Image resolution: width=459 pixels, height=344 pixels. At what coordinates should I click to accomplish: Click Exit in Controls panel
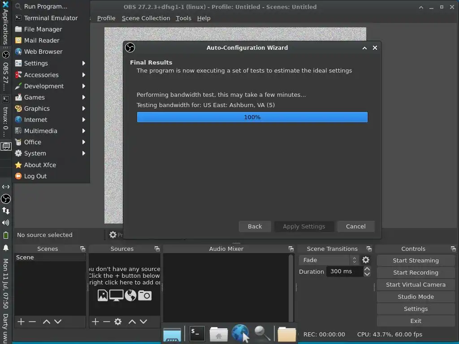pyautogui.click(x=416, y=321)
